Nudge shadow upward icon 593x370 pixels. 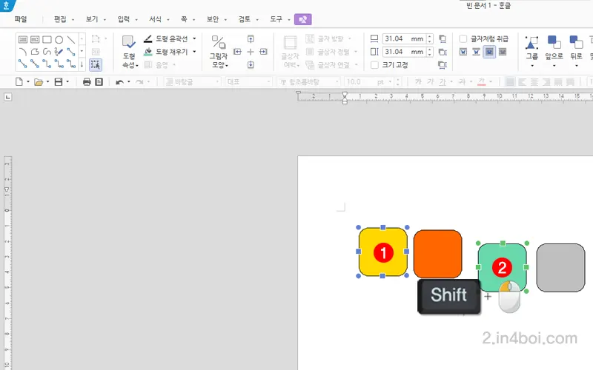(251, 39)
